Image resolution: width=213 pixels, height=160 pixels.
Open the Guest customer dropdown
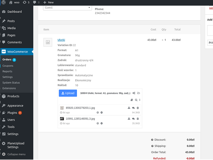point(67,8)
